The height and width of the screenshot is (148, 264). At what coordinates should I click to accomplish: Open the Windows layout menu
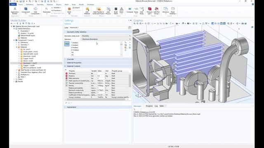(x=166, y=10)
